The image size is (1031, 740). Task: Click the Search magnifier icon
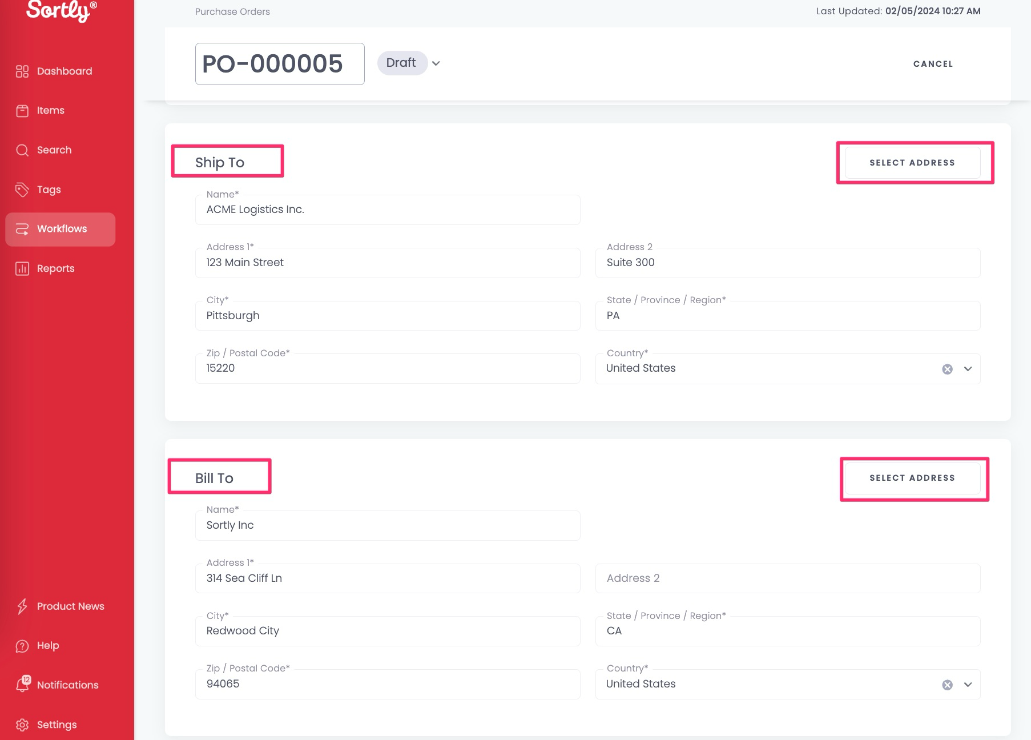(22, 150)
